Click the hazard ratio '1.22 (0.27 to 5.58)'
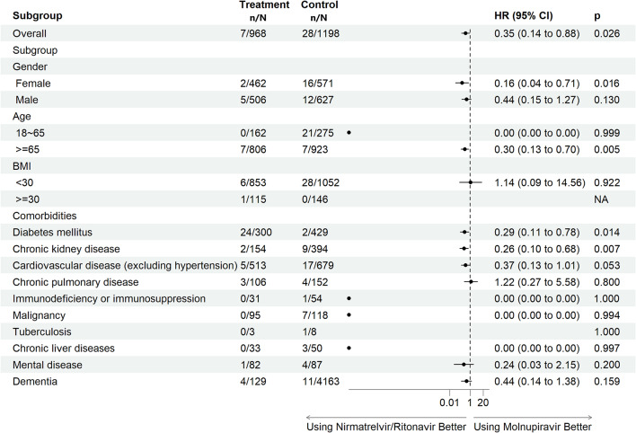Screen dimensions: 636x433 coord(536,282)
